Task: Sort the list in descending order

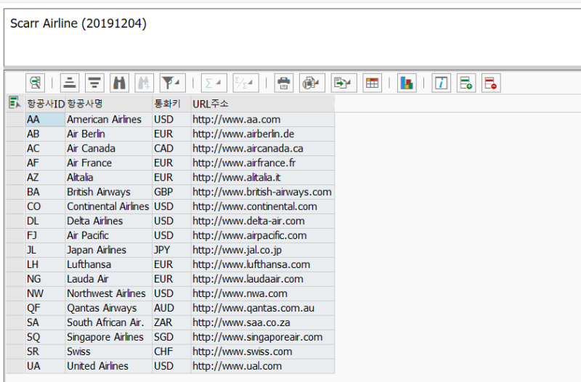Action: point(94,83)
